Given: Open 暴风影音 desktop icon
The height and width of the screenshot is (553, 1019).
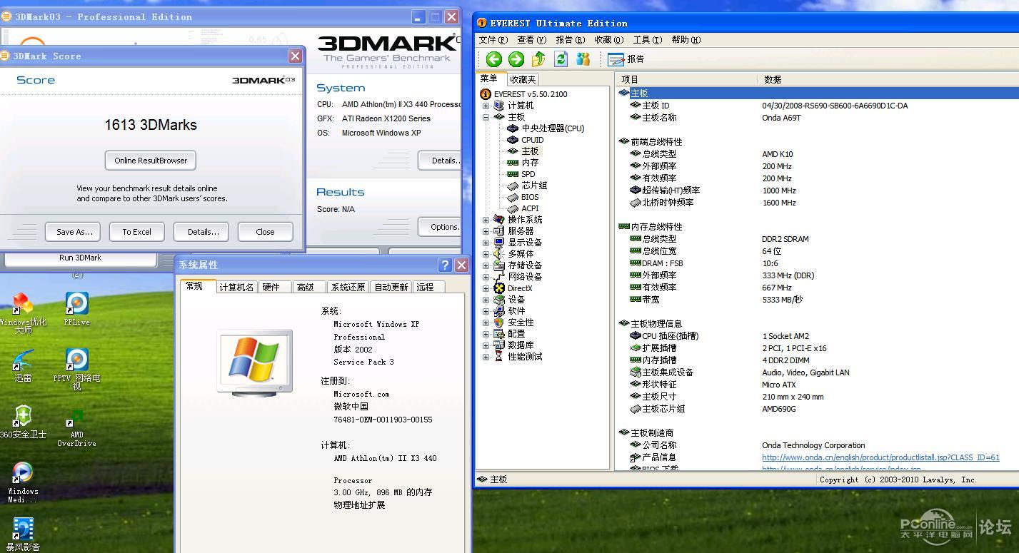Looking at the screenshot, I should pos(23,534).
